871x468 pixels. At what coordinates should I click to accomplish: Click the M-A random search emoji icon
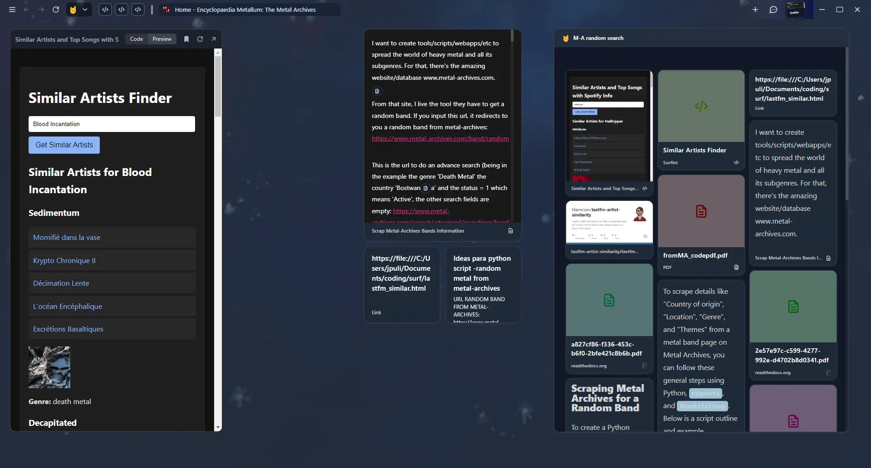(566, 38)
